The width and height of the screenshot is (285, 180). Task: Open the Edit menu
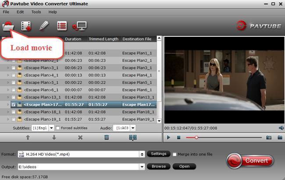click(20, 12)
